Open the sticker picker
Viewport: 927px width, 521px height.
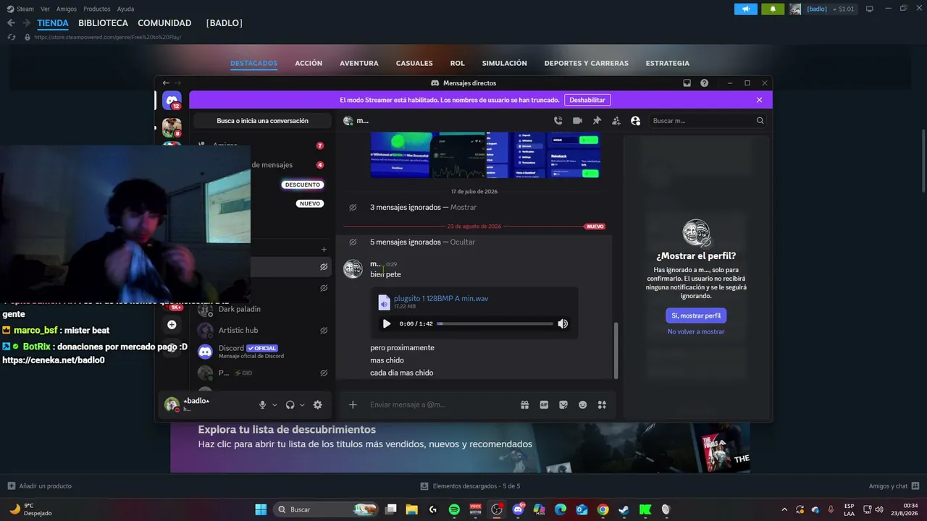point(563,404)
